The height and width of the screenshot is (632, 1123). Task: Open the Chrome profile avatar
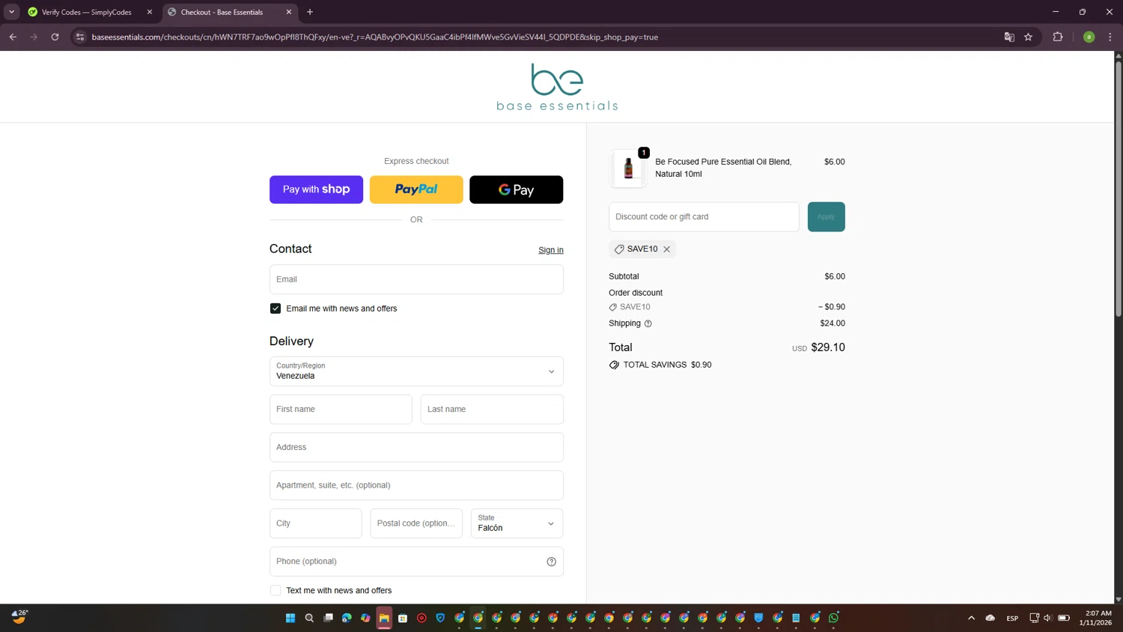tap(1089, 37)
